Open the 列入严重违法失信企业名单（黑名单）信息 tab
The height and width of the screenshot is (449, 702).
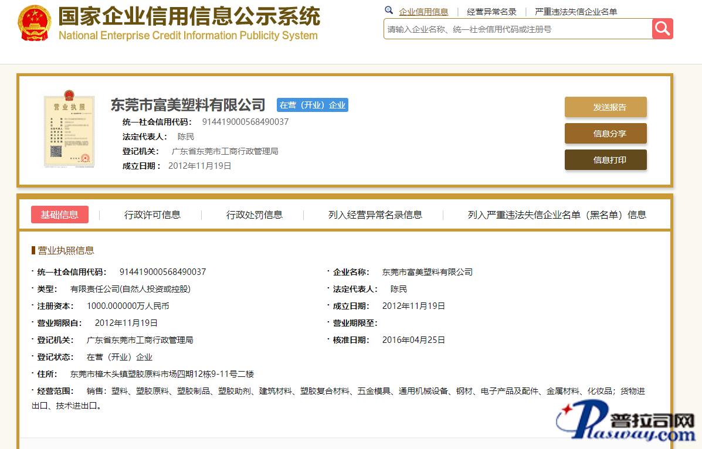[x=557, y=215]
